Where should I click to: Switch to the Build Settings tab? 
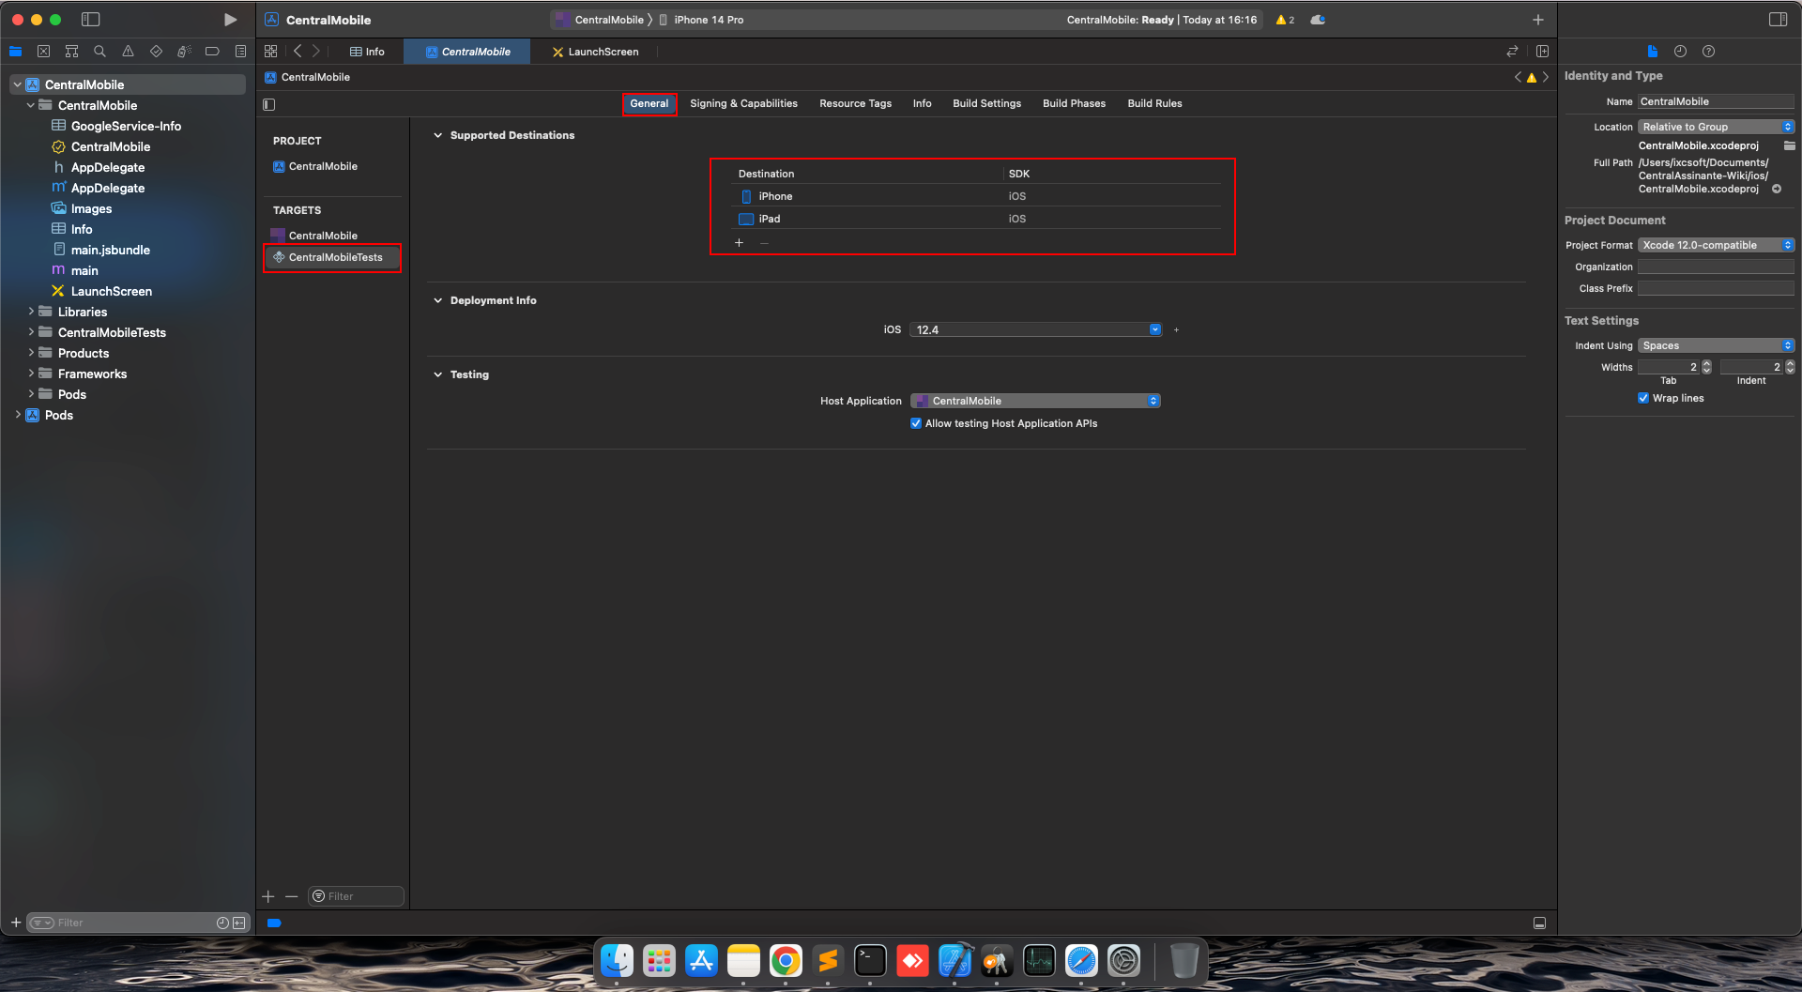986,103
